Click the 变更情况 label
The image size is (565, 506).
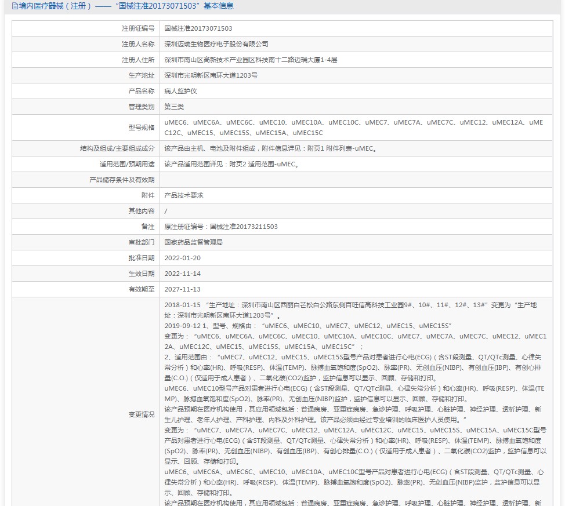[142, 414]
